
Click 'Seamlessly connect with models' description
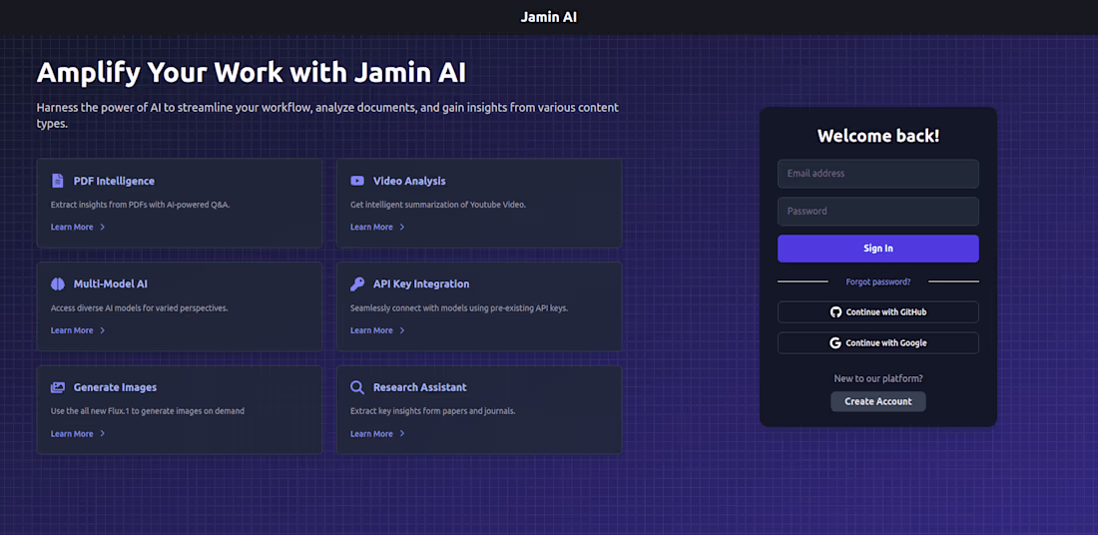(459, 308)
